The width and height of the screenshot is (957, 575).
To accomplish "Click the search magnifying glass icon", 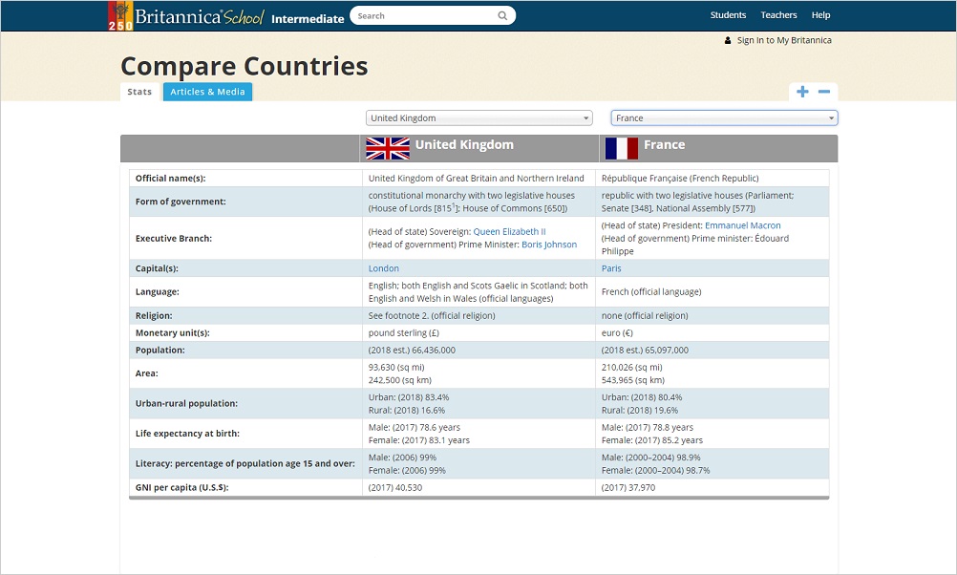I will coord(502,15).
